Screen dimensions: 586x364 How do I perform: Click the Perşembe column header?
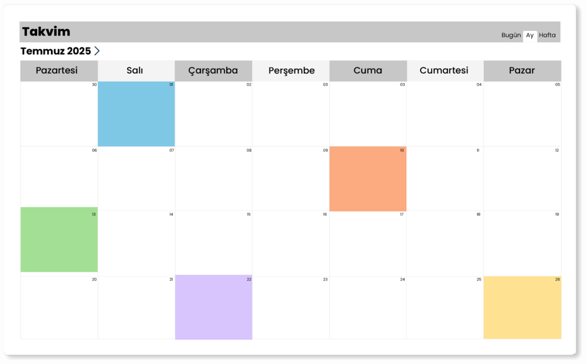291,71
